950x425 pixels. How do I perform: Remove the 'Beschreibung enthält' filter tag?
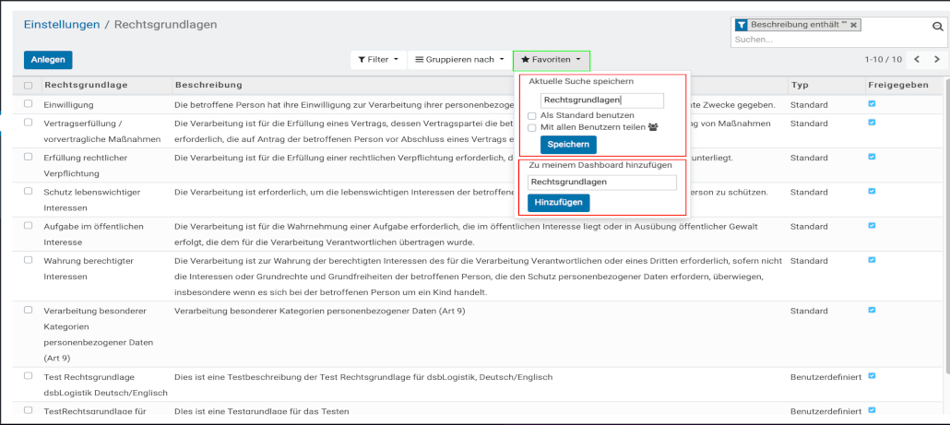[x=853, y=24]
